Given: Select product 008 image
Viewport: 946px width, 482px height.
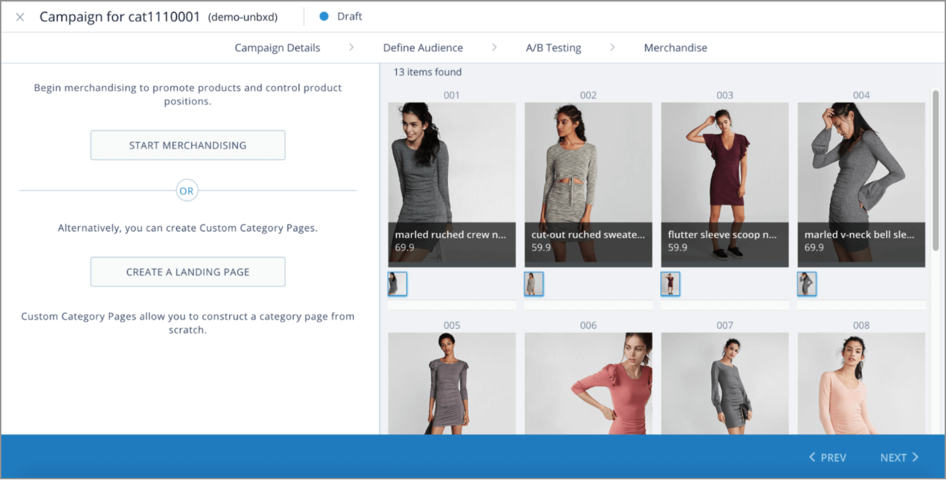Looking at the screenshot, I should point(862,383).
